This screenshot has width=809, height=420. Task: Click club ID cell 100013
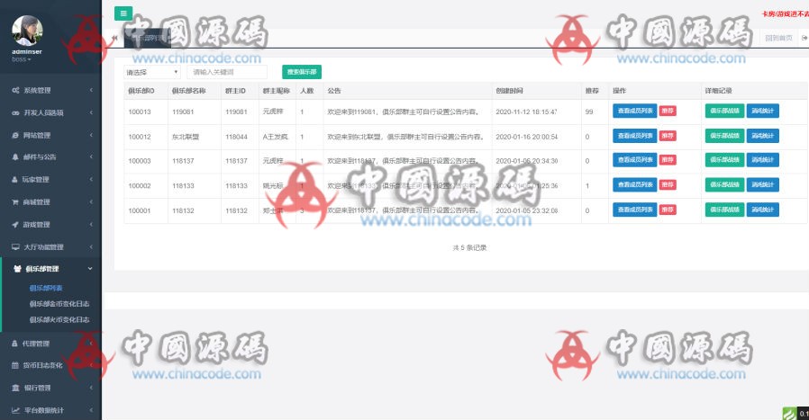coord(140,112)
